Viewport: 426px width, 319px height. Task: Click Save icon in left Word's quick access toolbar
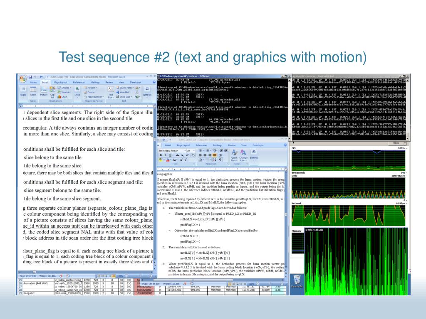point(30,77)
